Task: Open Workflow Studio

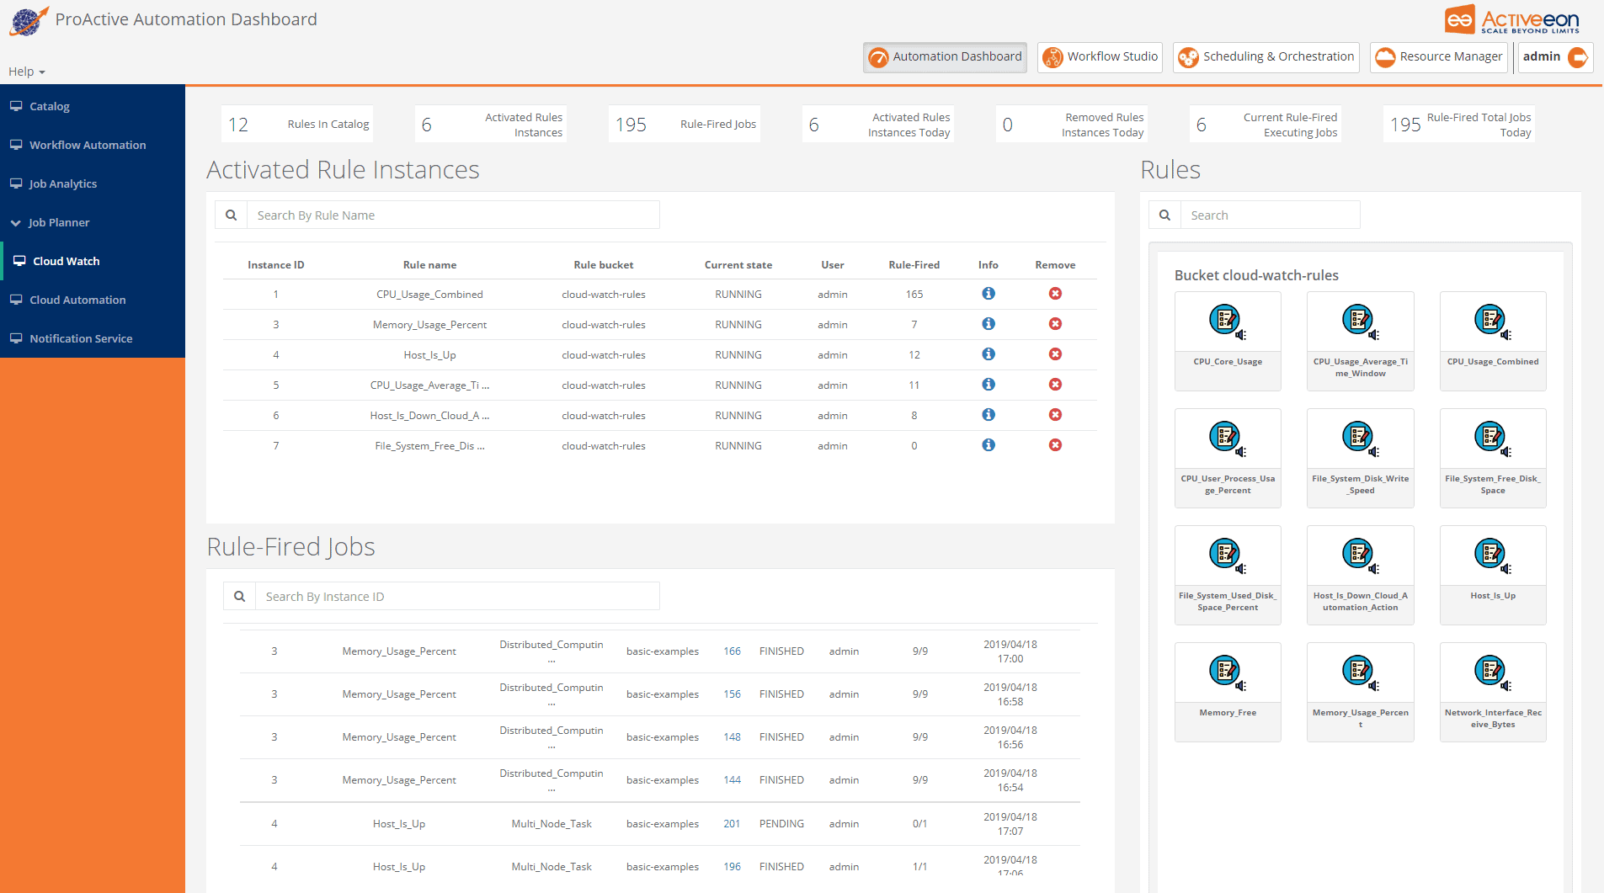Action: pos(1100,57)
